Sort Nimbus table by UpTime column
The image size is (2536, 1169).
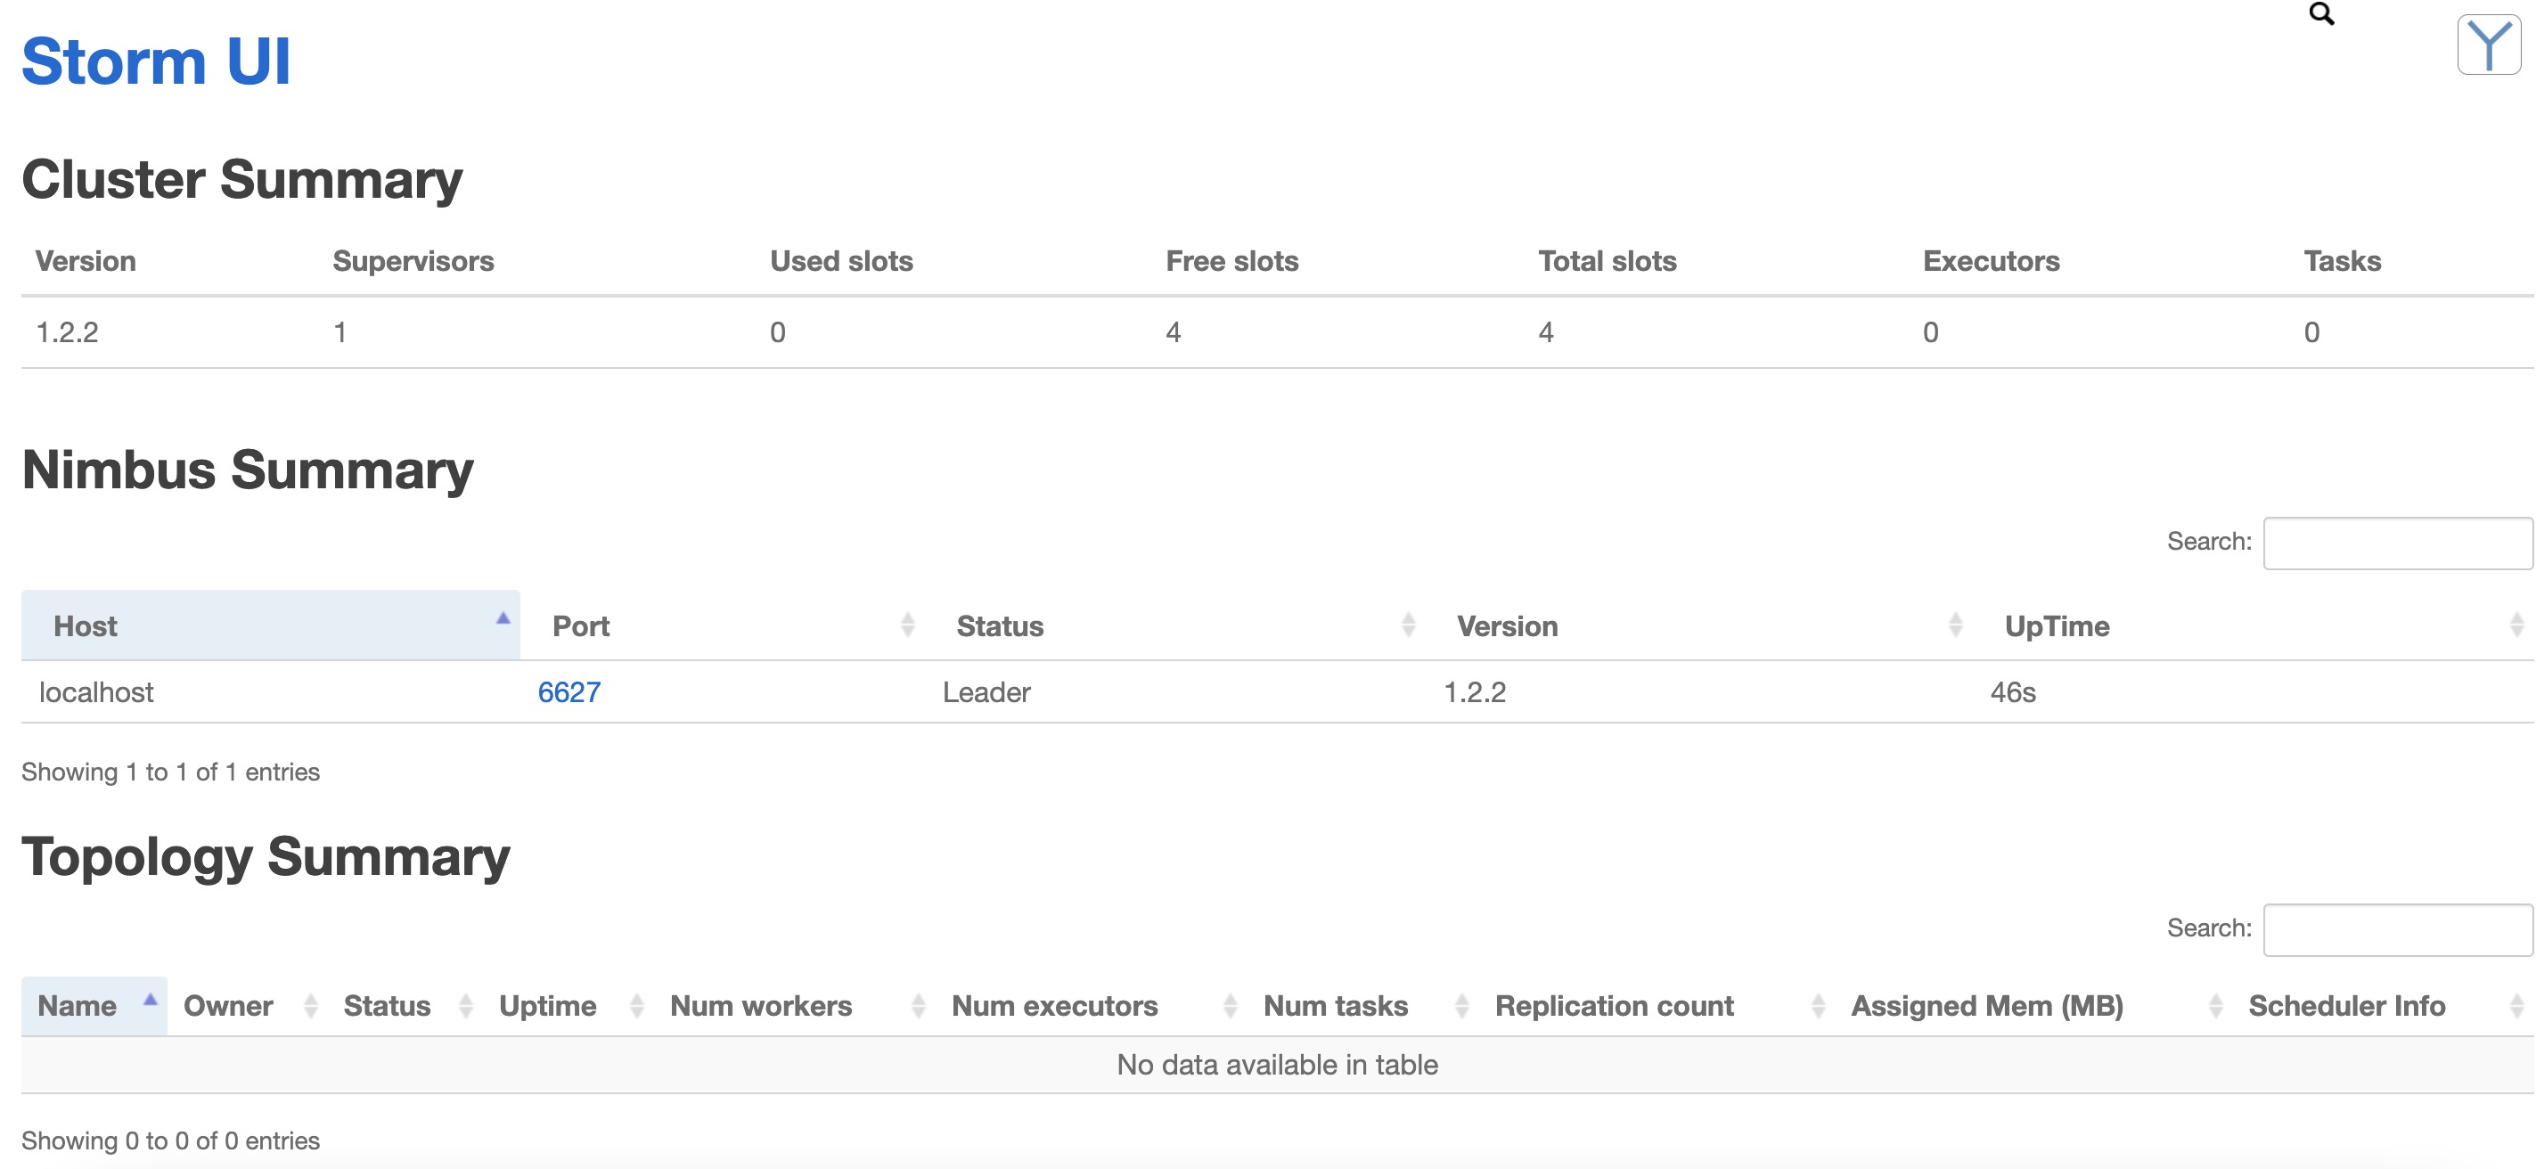tap(2254, 625)
